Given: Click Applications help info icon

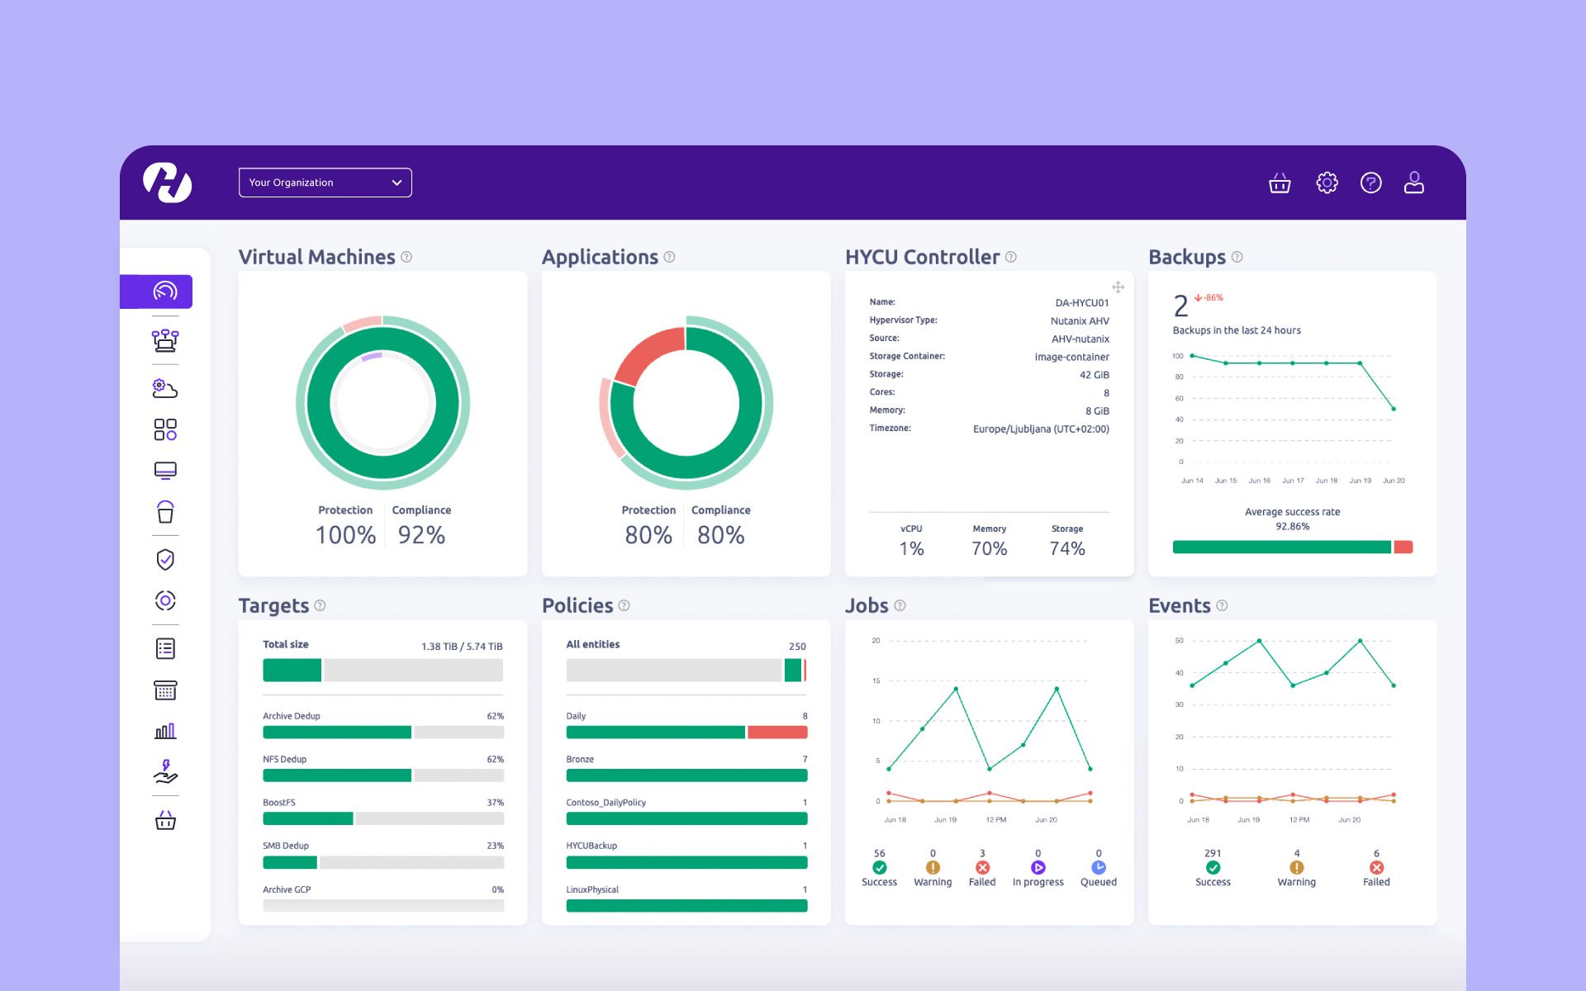Looking at the screenshot, I should pos(669,257).
